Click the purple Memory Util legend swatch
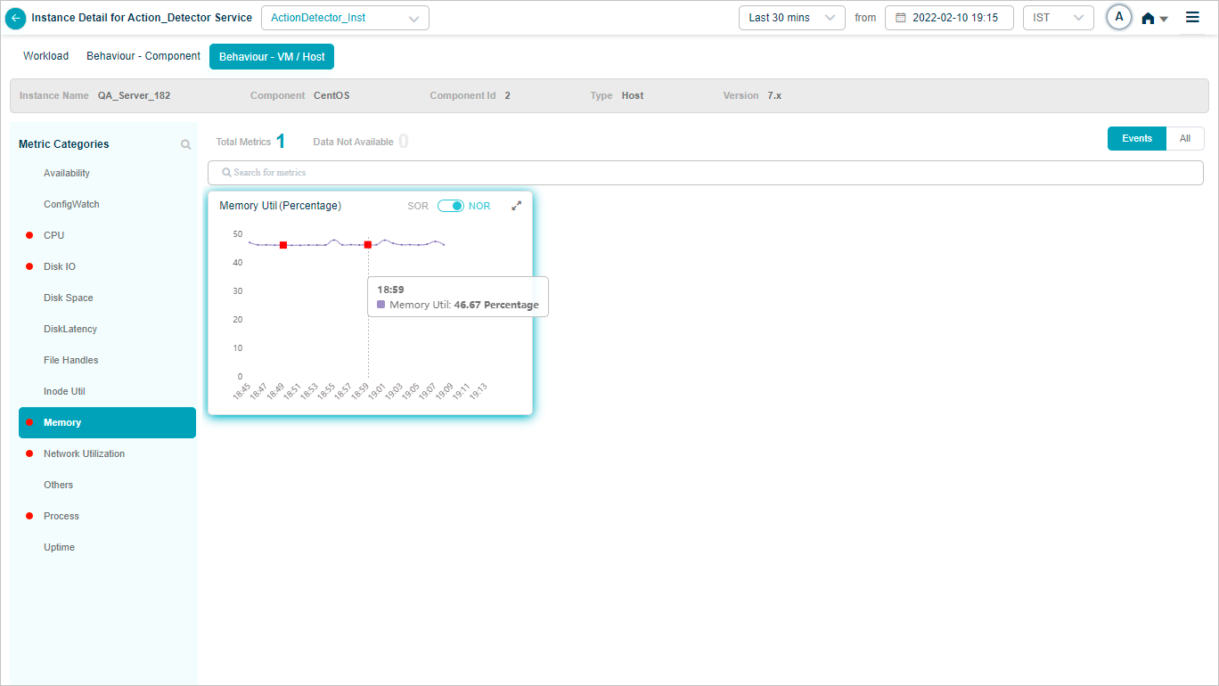The image size is (1219, 686). pos(381,305)
